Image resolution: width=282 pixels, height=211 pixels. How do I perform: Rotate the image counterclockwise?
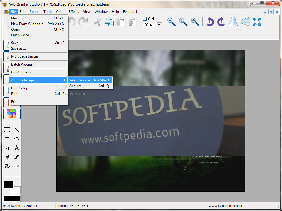click(x=210, y=22)
